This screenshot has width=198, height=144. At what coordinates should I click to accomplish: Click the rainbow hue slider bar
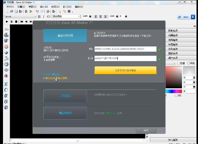(174, 91)
